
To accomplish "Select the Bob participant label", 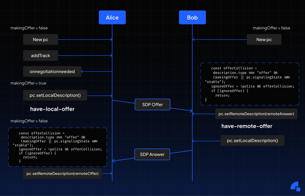I will [192, 17].
